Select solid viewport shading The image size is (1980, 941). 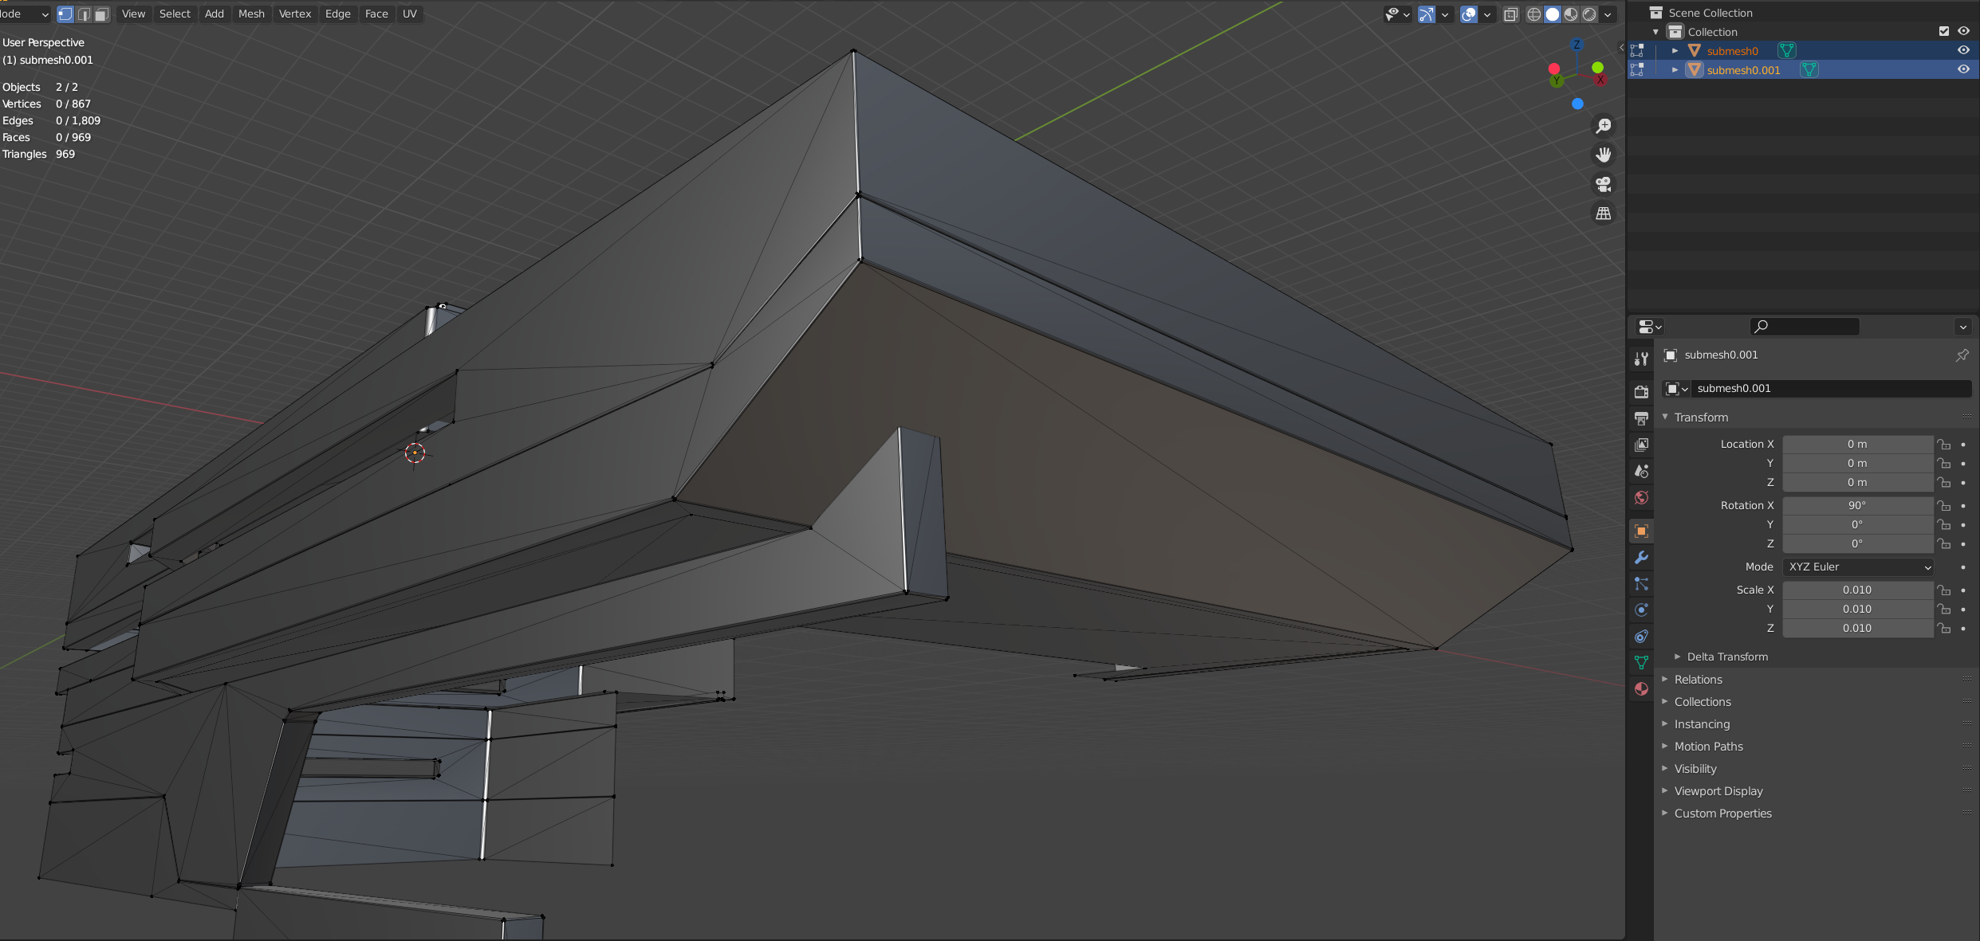pyautogui.click(x=1552, y=14)
